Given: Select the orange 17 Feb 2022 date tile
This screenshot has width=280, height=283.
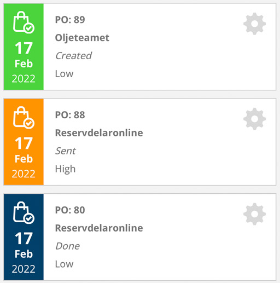Looking at the screenshot, I should tap(24, 142).
